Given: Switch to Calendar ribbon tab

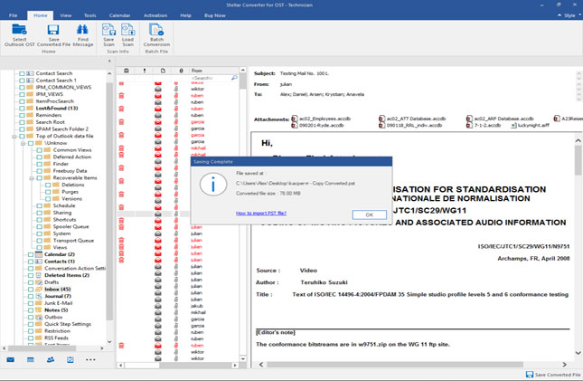Looking at the screenshot, I should point(119,15).
